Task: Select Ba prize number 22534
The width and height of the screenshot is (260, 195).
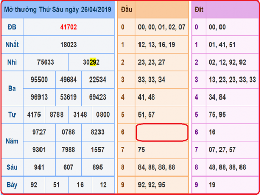Action: (97, 80)
